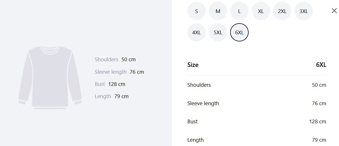This screenshot has height=146, width=339.
Task: Choose size 3XL
Action: [304, 11]
